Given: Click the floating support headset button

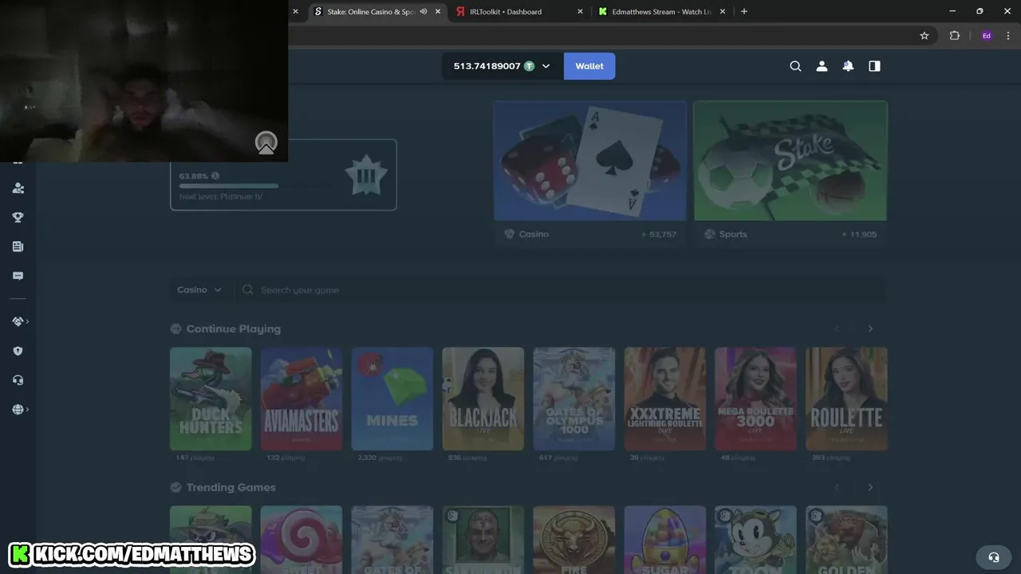Looking at the screenshot, I should point(993,557).
